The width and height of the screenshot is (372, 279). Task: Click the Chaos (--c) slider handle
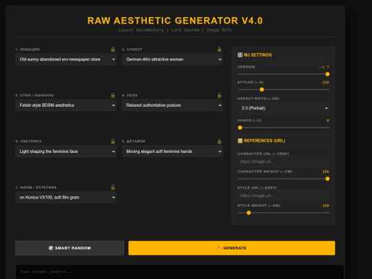(x=240, y=127)
